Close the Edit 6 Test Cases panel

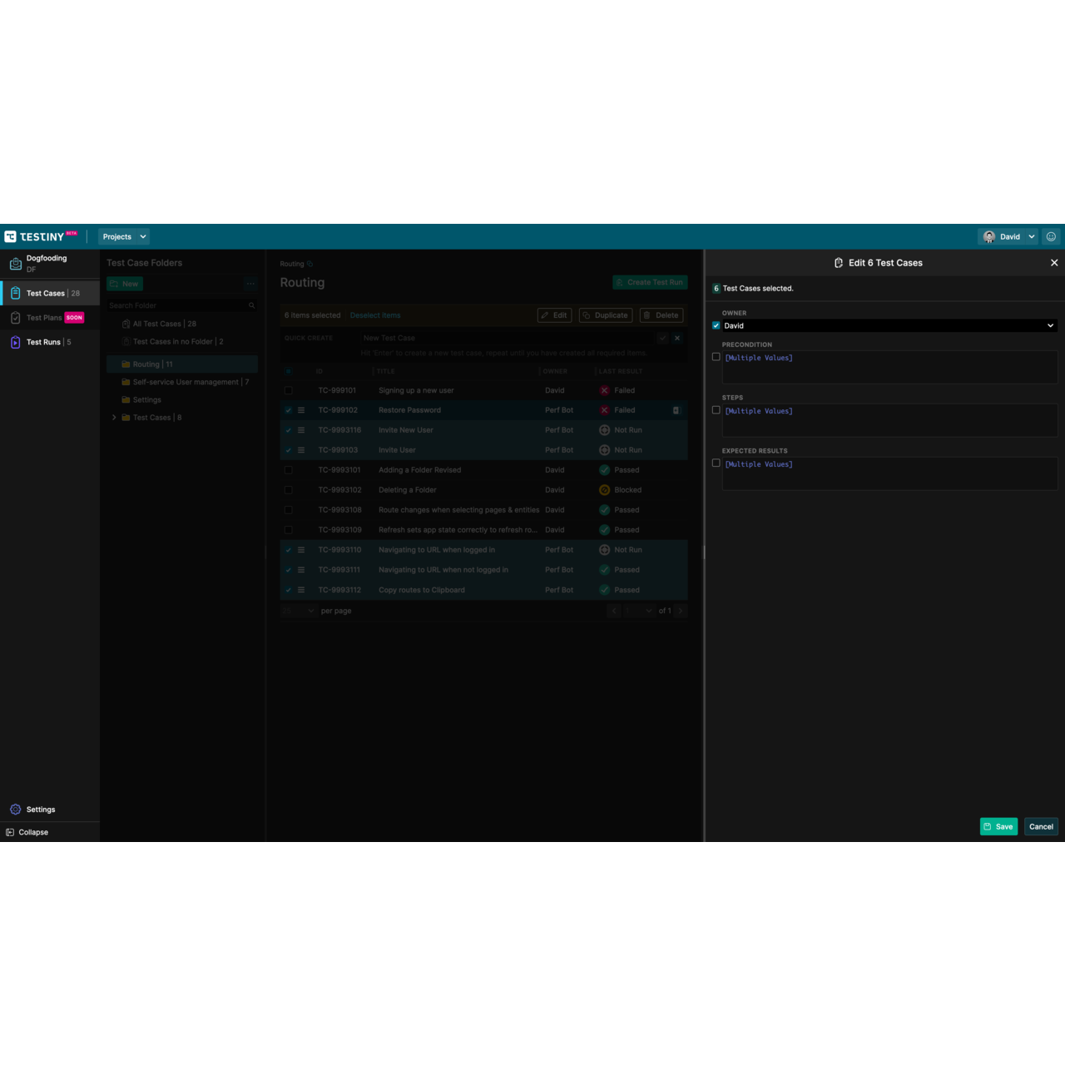[1054, 263]
